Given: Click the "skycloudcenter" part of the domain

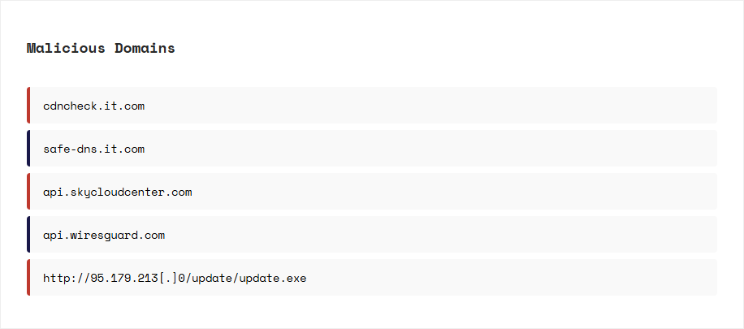Looking at the screenshot, I should (x=117, y=192).
